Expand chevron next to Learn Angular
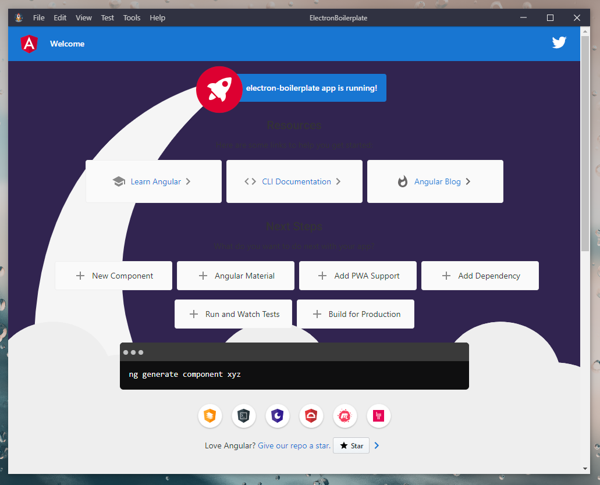This screenshot has height=485, width=600. tap(188, 181)
